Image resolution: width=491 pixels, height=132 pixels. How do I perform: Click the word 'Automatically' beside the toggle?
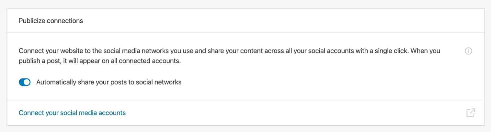point(55,82)
